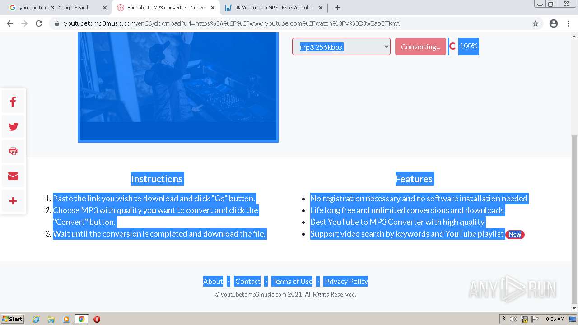578x325 pixels.
Task: Open Action Center flag icon
Action: coord(535,319)
